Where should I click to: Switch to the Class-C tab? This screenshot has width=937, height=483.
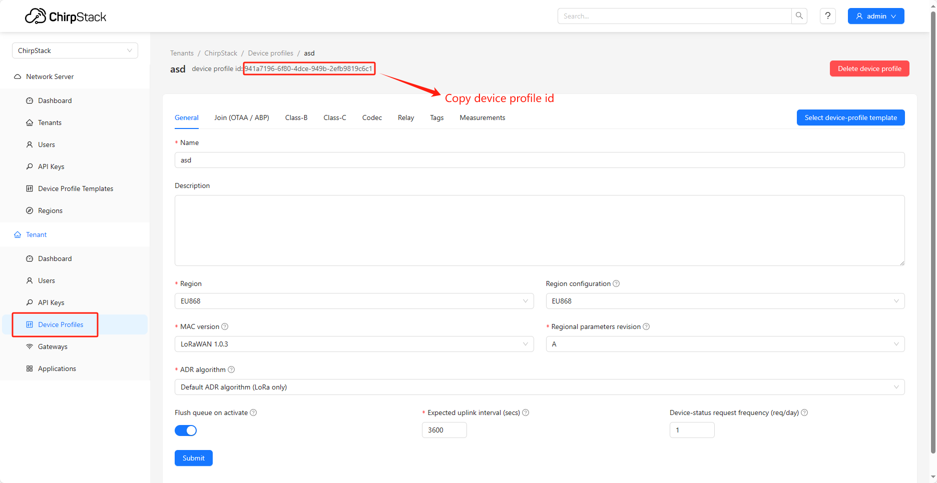coord(335,117)
